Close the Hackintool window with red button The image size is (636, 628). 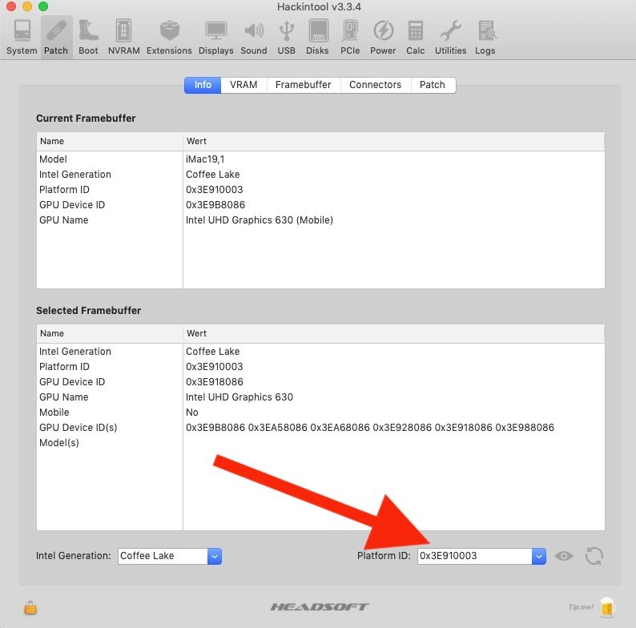click(x=11, y=6)
